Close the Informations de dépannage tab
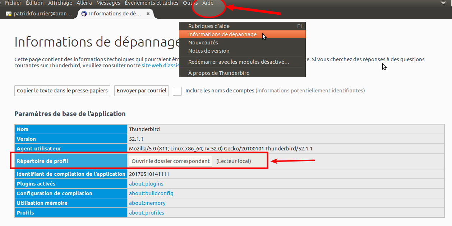This screenshot has height=226, width=452. pyautogui.click(x=148, y=14)
